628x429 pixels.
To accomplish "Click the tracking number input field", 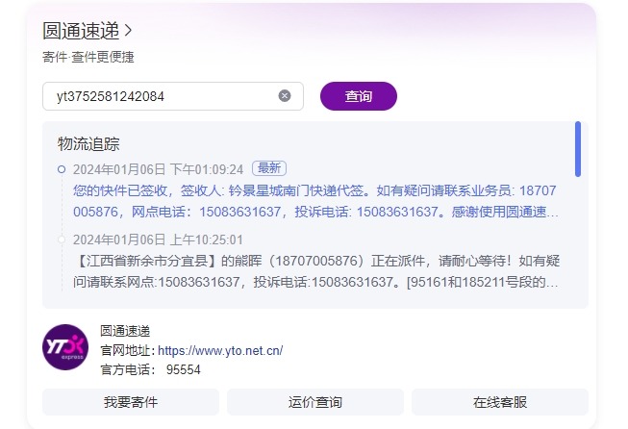I will pyautogui.click(x=172, y=96).
